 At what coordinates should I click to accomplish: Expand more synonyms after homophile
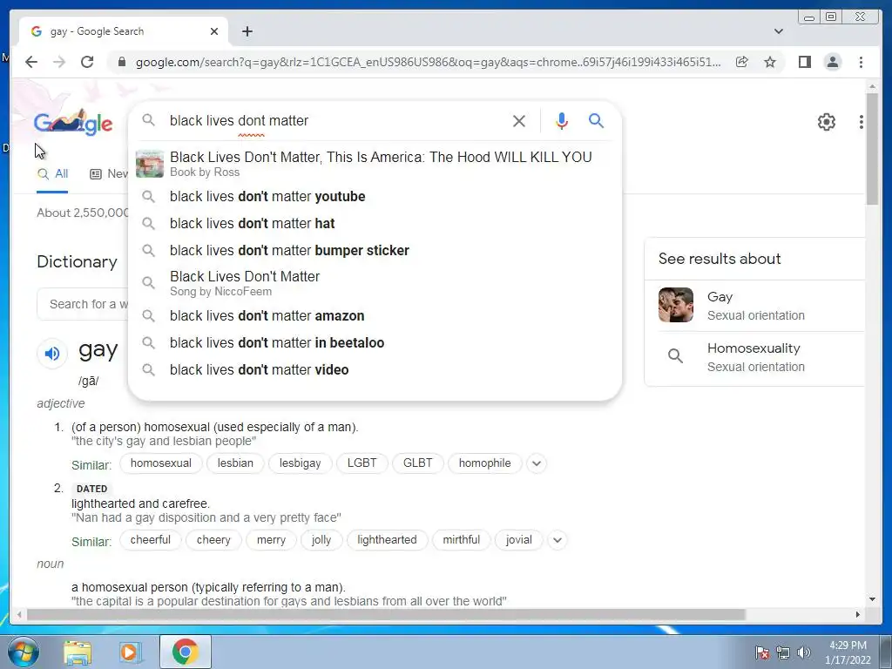point(537,463)
